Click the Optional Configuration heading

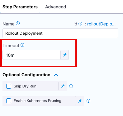[26, 75]
